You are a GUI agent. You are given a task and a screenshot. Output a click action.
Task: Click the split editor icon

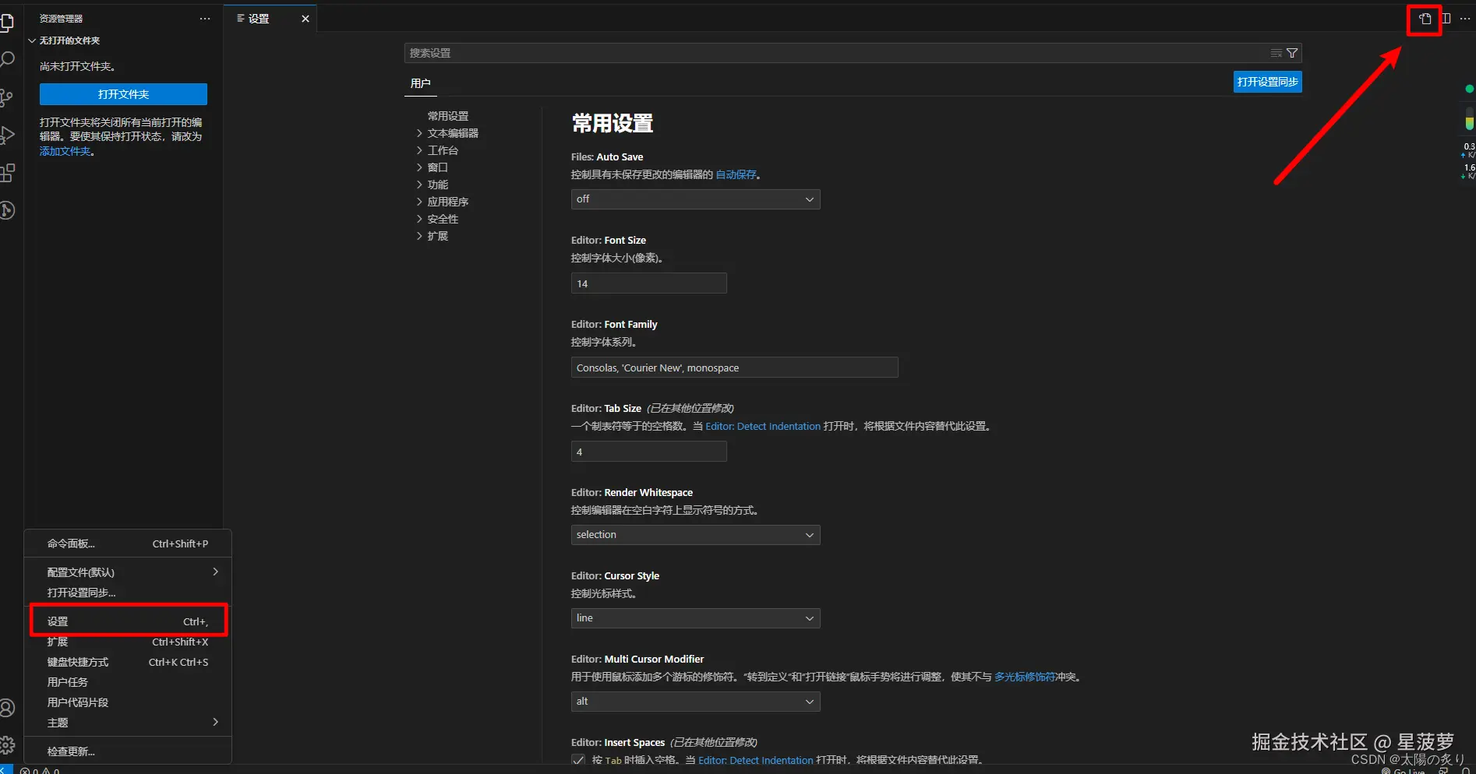[x=1446, y=19]
